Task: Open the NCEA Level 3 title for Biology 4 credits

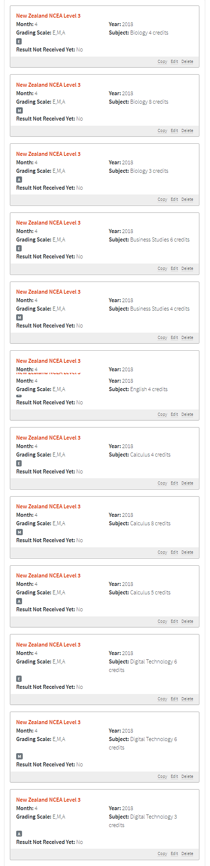Action: click(x=48, y=16)
